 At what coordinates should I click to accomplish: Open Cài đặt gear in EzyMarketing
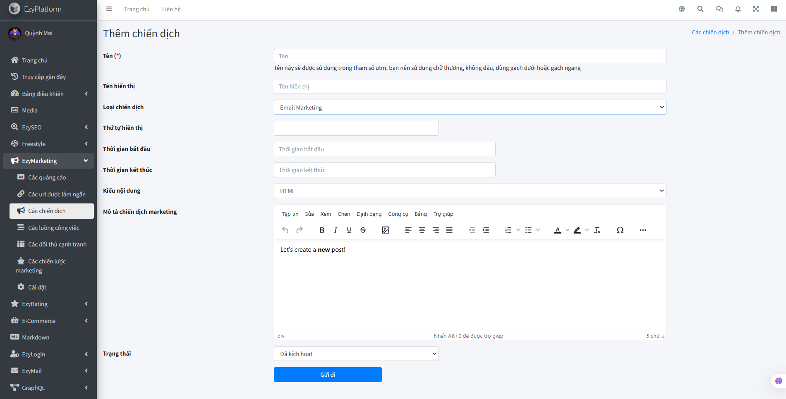click(x=52, y=287)
